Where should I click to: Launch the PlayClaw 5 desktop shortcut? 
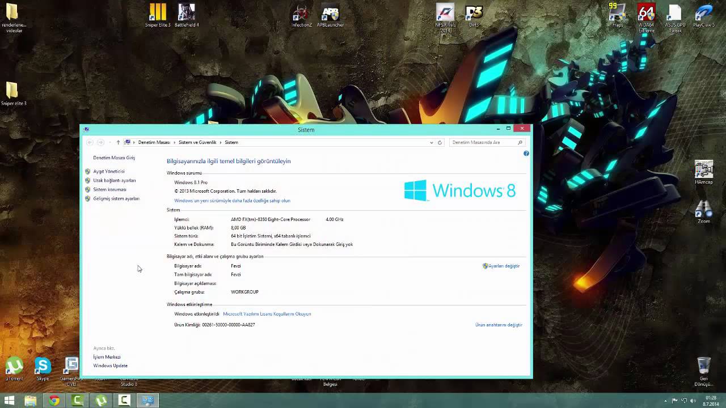[704, 15]
